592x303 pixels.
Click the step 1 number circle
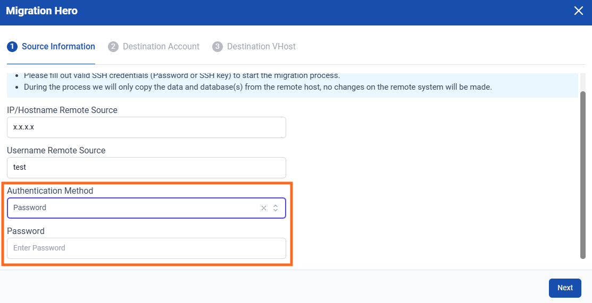point(12,47)
